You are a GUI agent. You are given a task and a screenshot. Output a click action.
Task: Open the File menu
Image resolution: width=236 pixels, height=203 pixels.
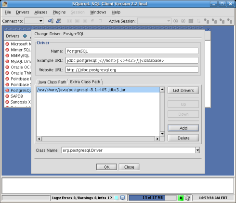[x=8, y=12]
